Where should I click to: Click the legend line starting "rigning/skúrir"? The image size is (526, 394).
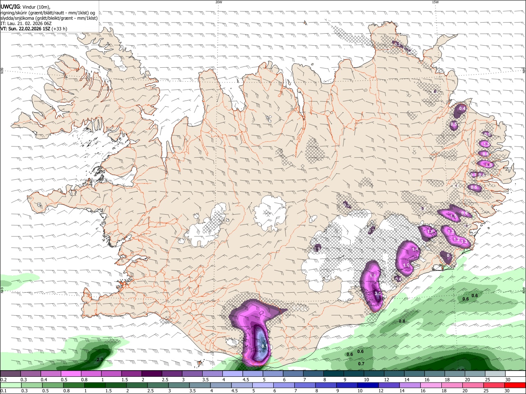[48, 12]
